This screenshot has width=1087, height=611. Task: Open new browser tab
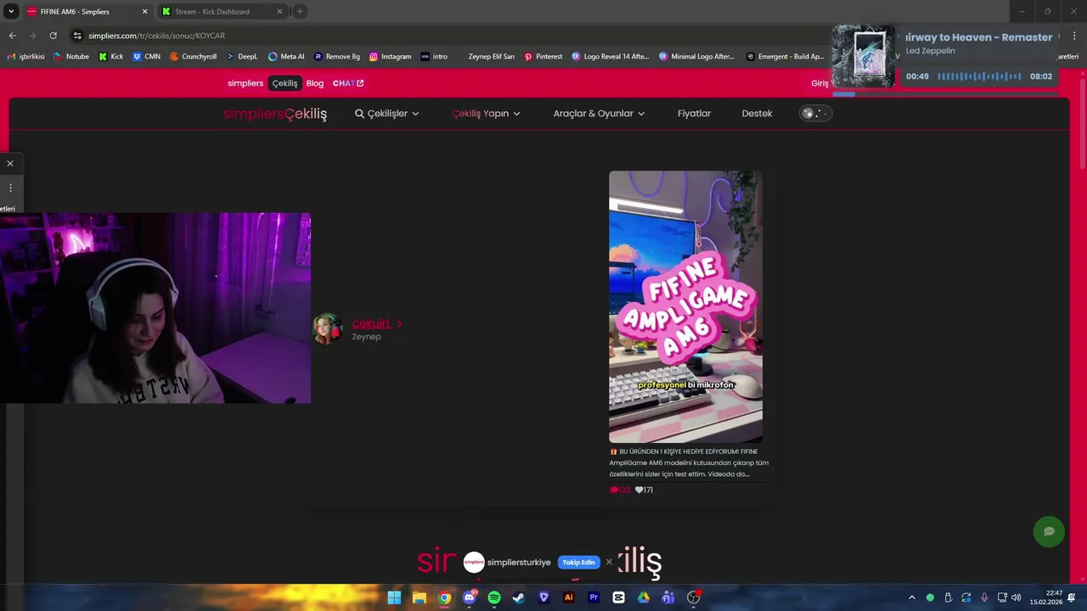coord(300,11)
